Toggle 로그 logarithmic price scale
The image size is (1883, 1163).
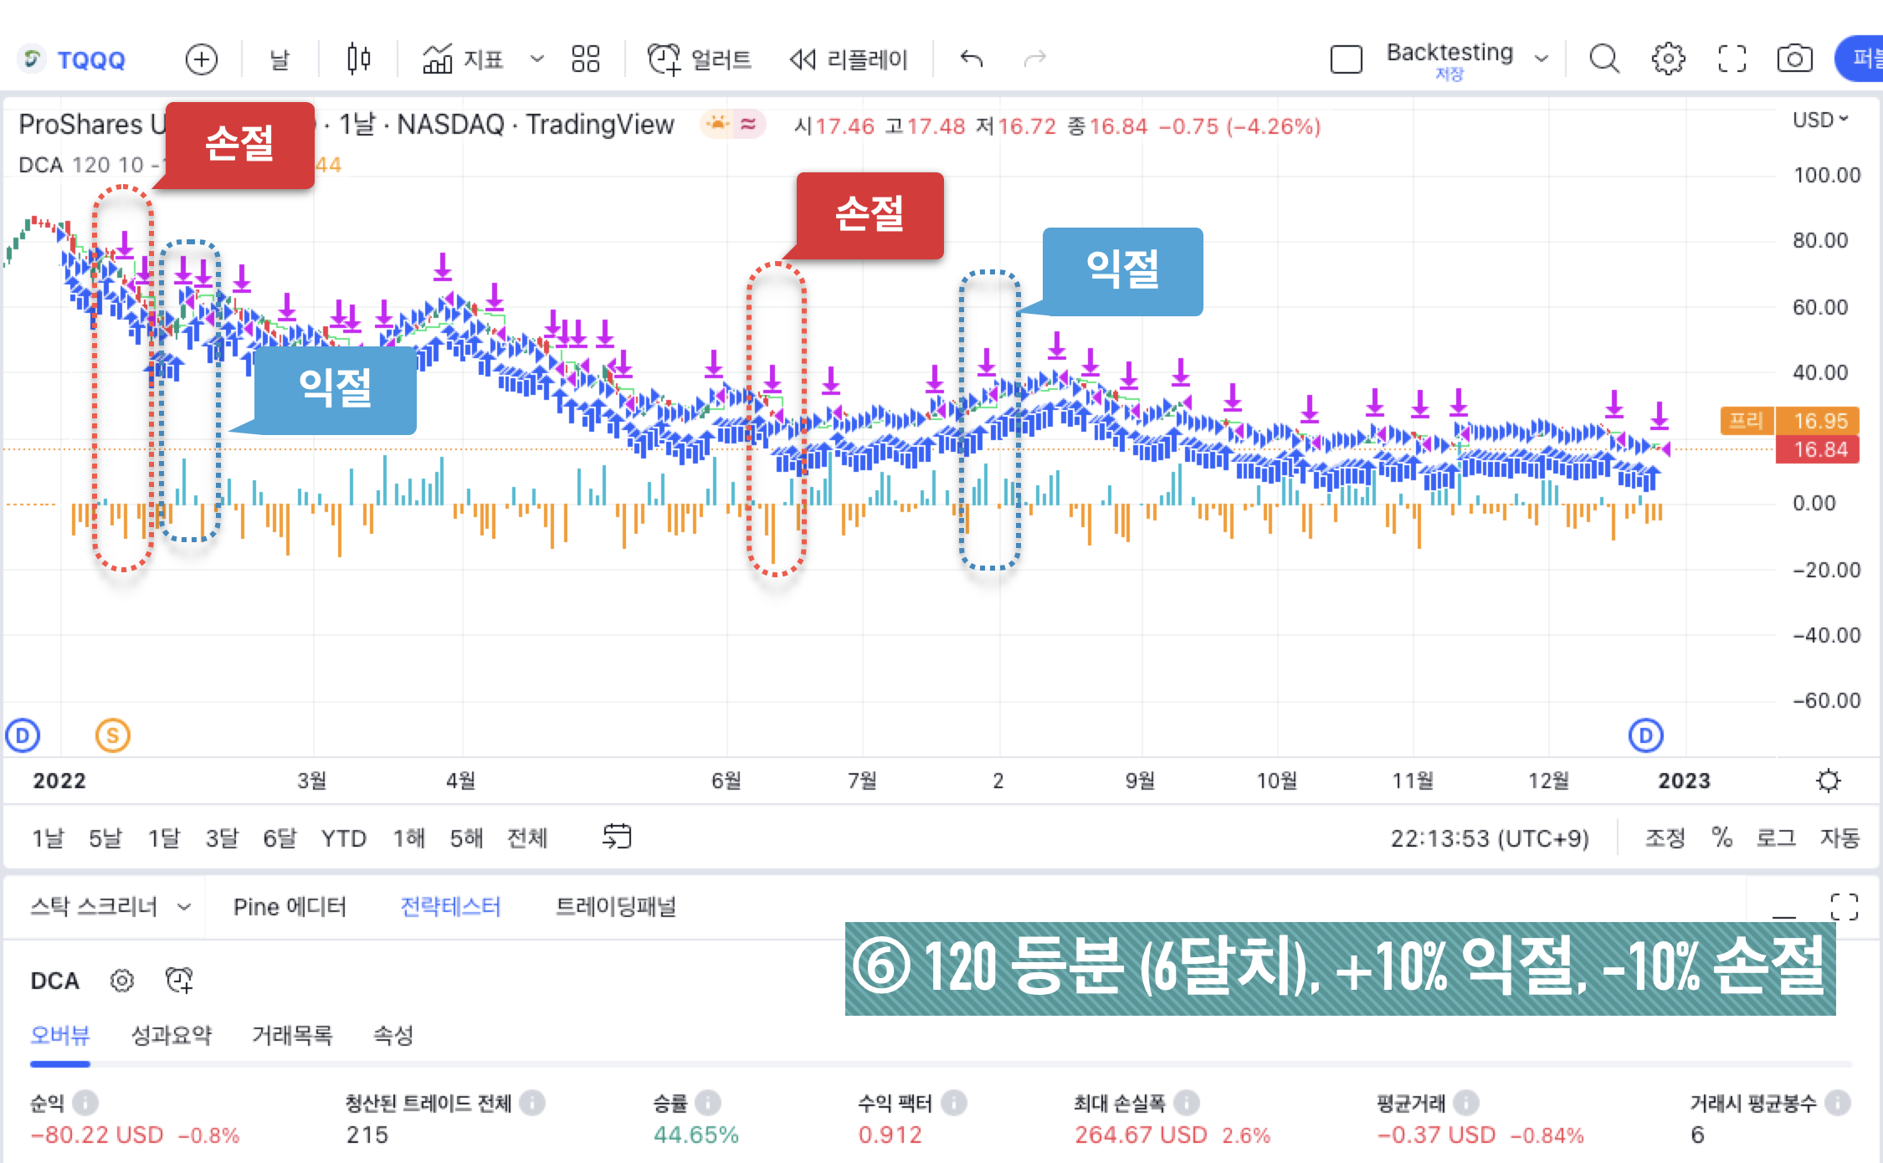1776,838
